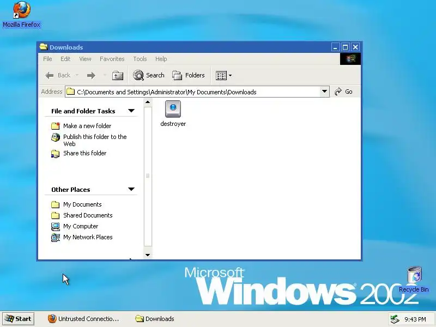Click the Make a new folder icon
This screenshot has height=327, width=436.
(x=56, y=126)
